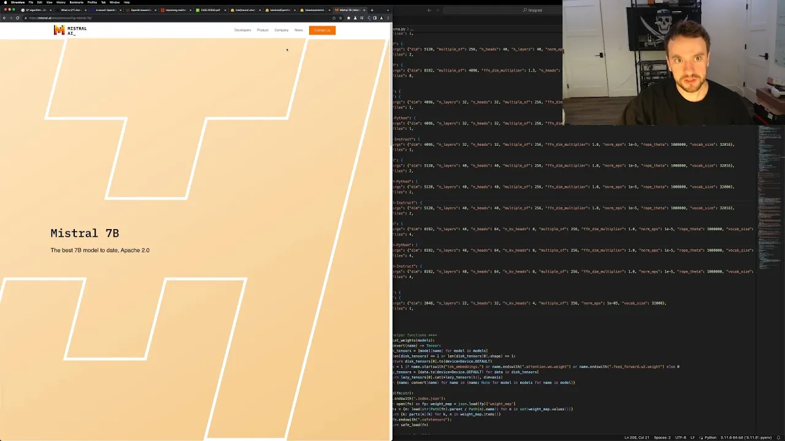Change line endings via 'LF' status item

(x=693, y=437)
